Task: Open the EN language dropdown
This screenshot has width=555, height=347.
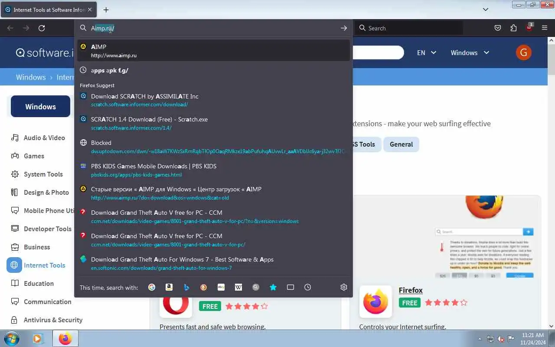Action: (427, 52)
